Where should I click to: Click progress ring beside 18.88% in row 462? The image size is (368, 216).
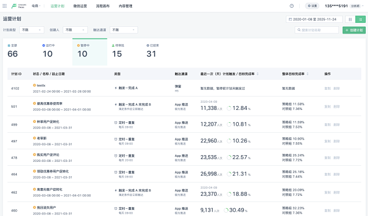point(229,194)
